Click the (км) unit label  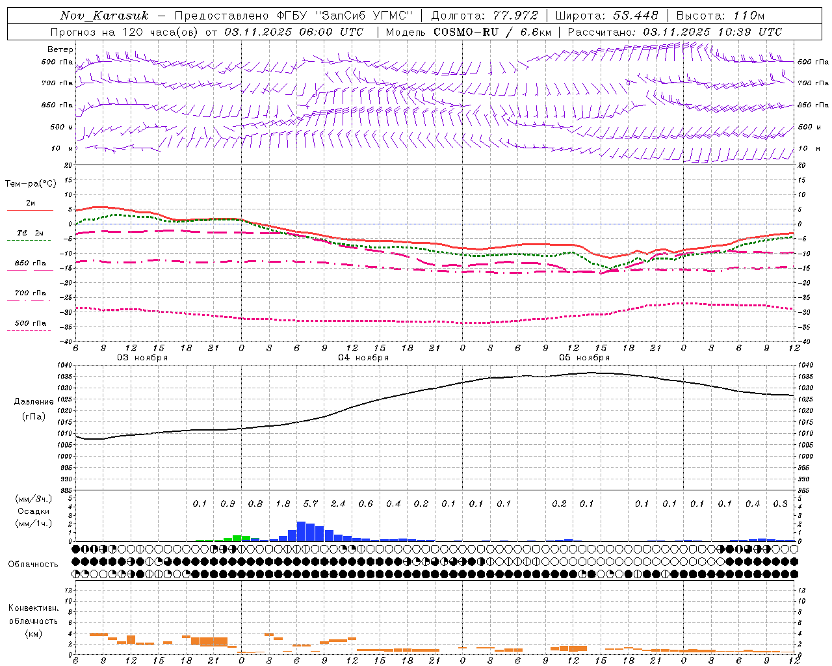click(33, 633)
